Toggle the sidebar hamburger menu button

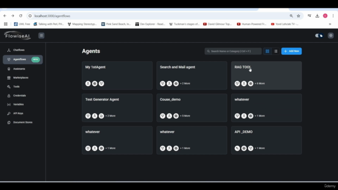click(x=41, y=35)
